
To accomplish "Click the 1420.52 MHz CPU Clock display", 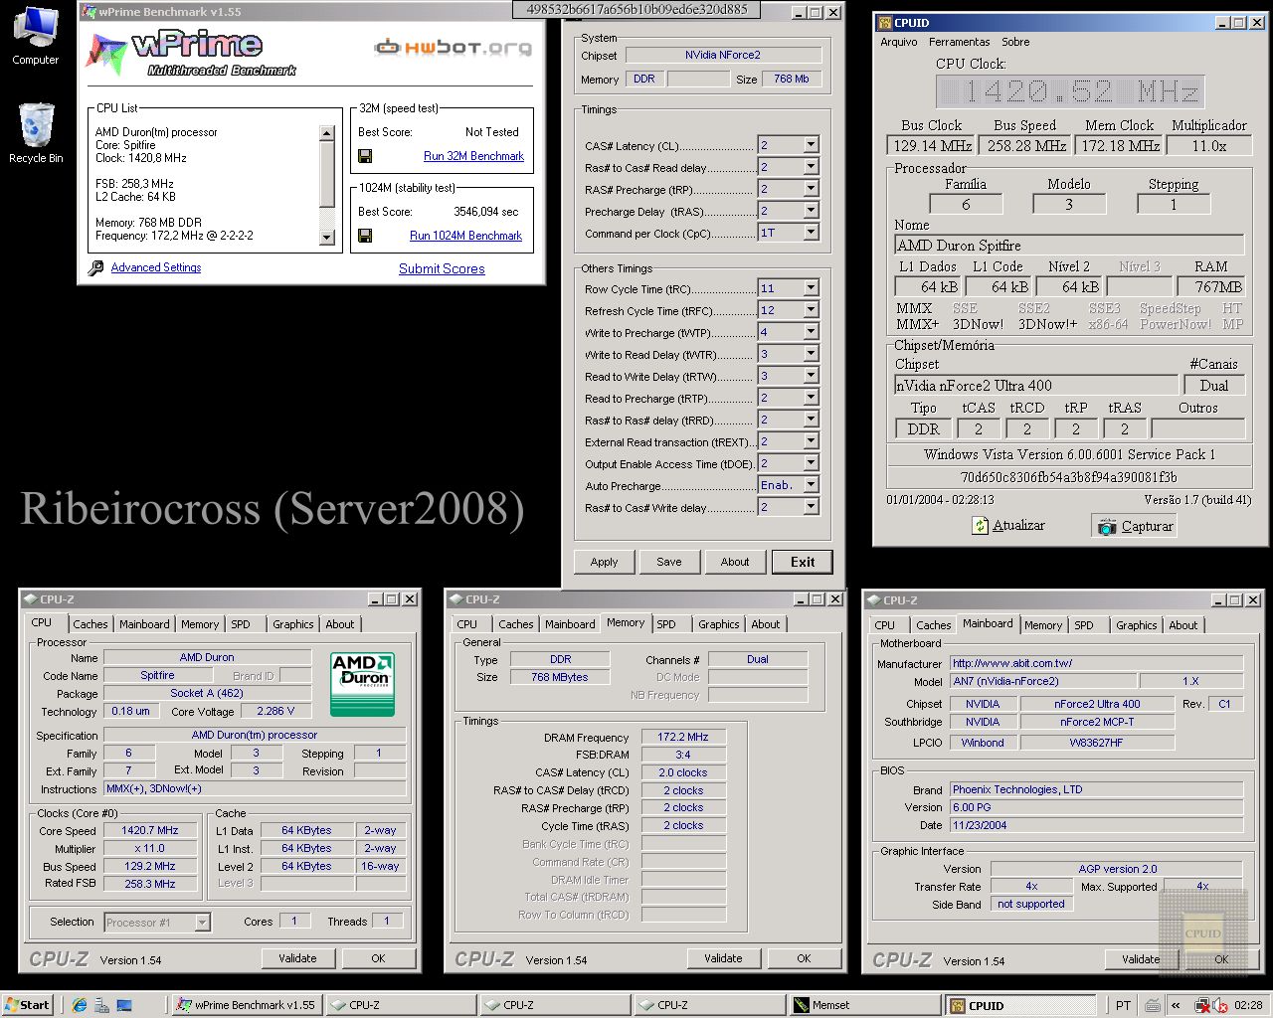I will 1069,92.
